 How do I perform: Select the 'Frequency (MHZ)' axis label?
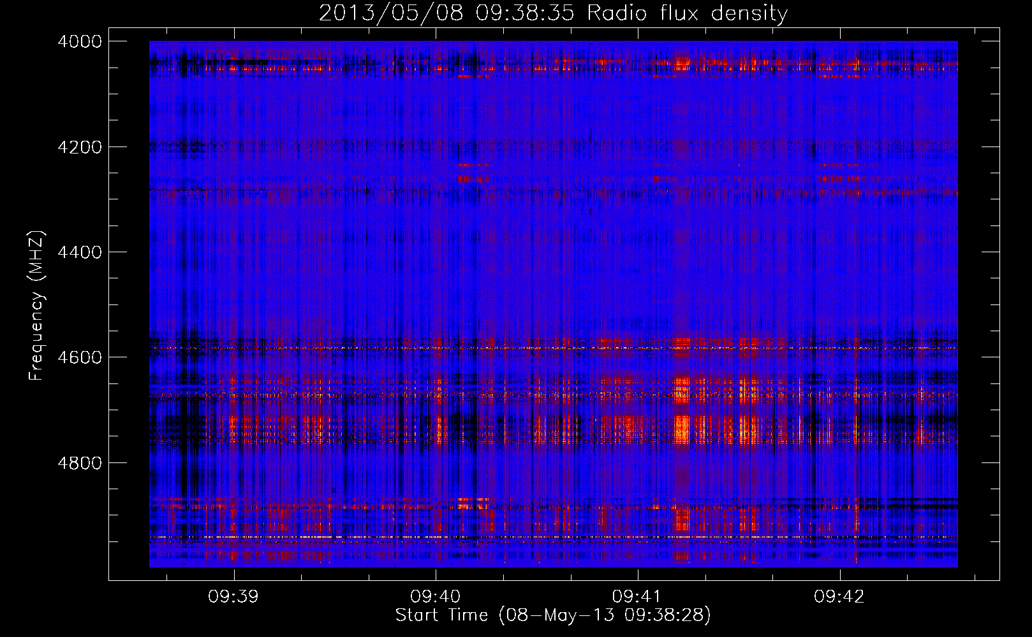(36, 306)
